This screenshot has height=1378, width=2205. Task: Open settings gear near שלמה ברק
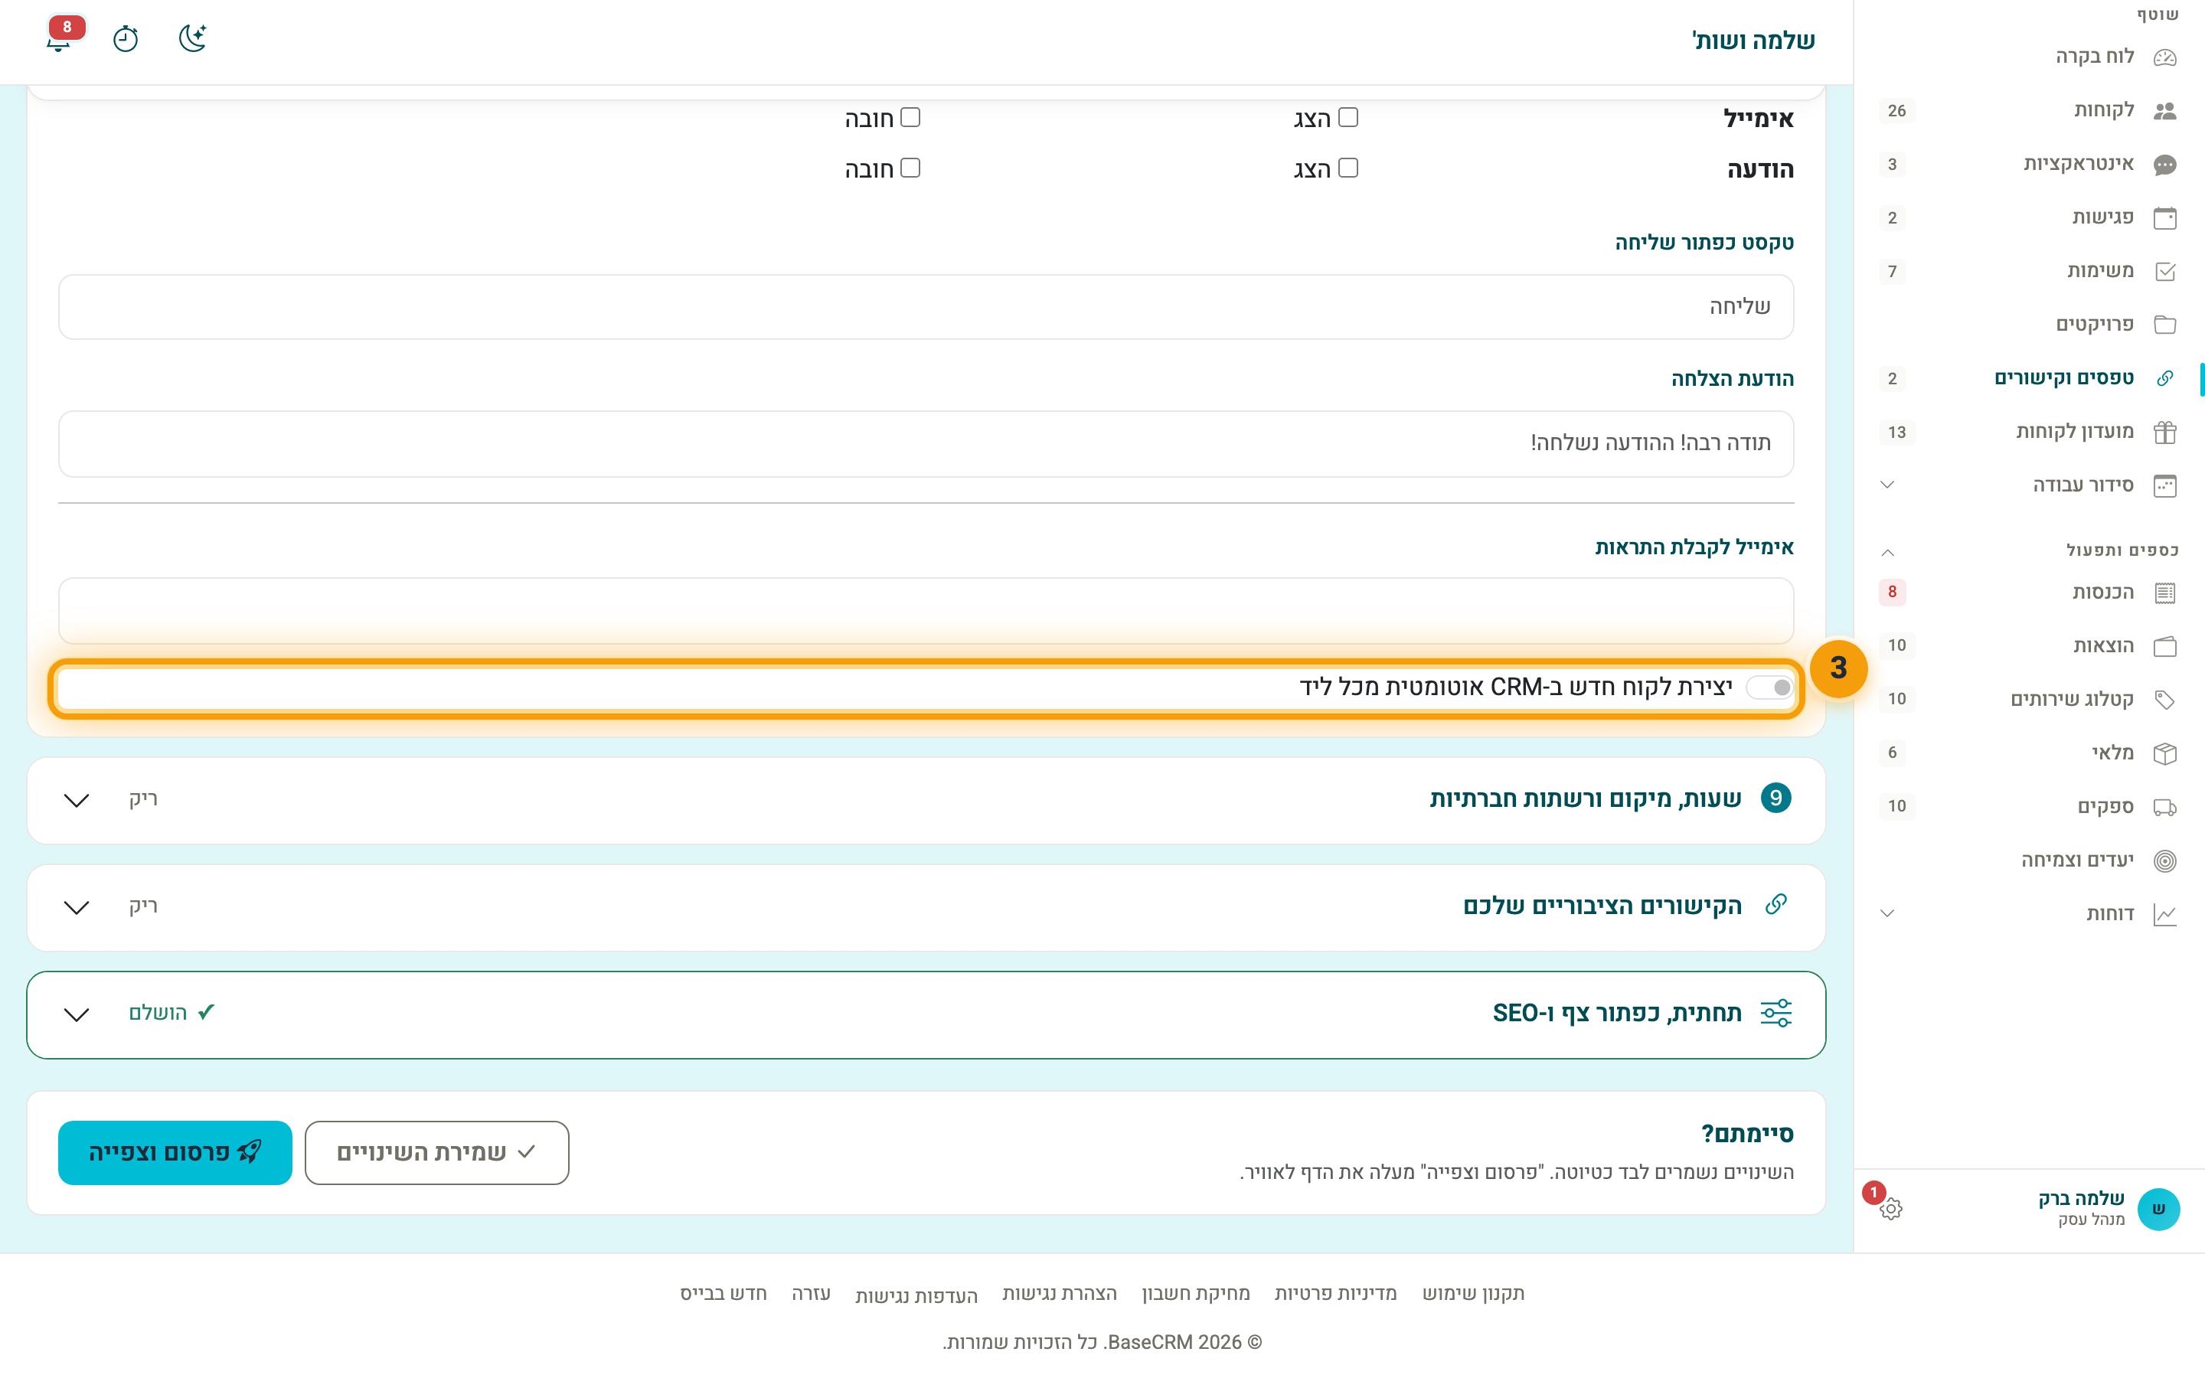(x=1890, y=1210)
